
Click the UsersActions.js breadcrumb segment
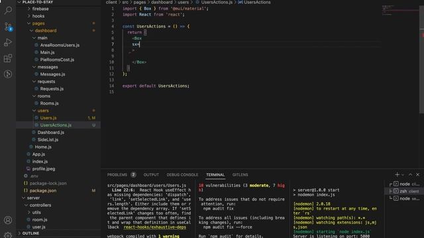click(217, 2)
